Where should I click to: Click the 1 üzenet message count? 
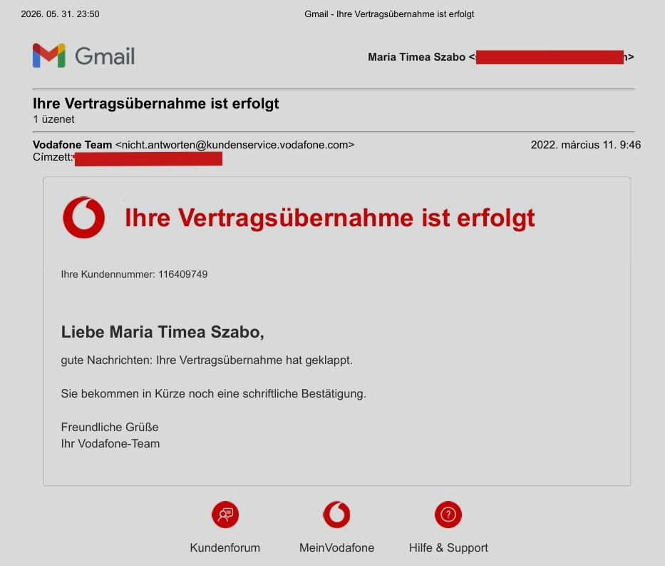click(x=53, y=119)
